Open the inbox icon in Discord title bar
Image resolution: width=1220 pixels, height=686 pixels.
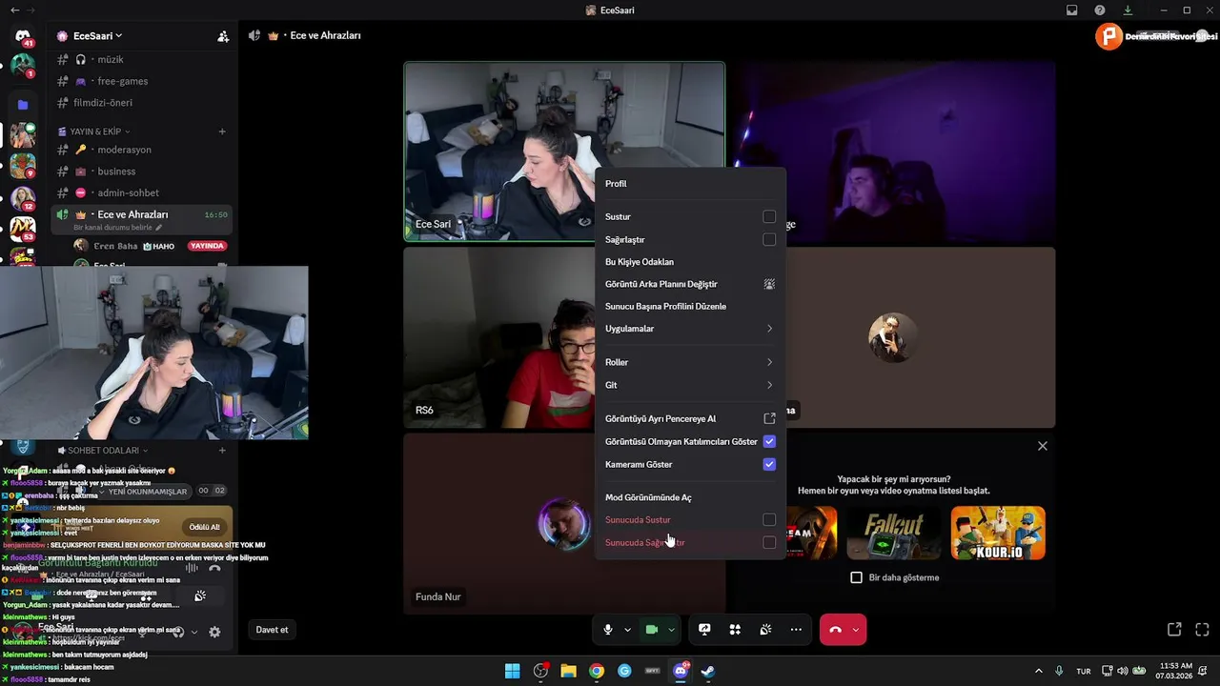[x=1072, y=10]
